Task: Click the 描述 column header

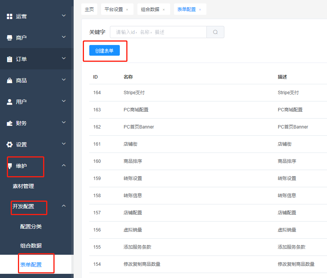Action: click(282, 77)
